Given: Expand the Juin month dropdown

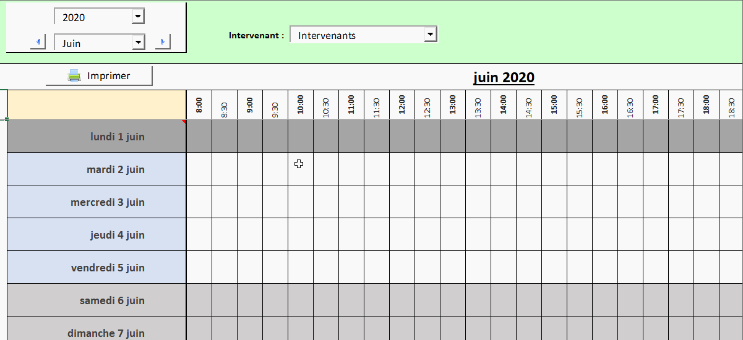Looking at the screenshot, I should 139,43.
